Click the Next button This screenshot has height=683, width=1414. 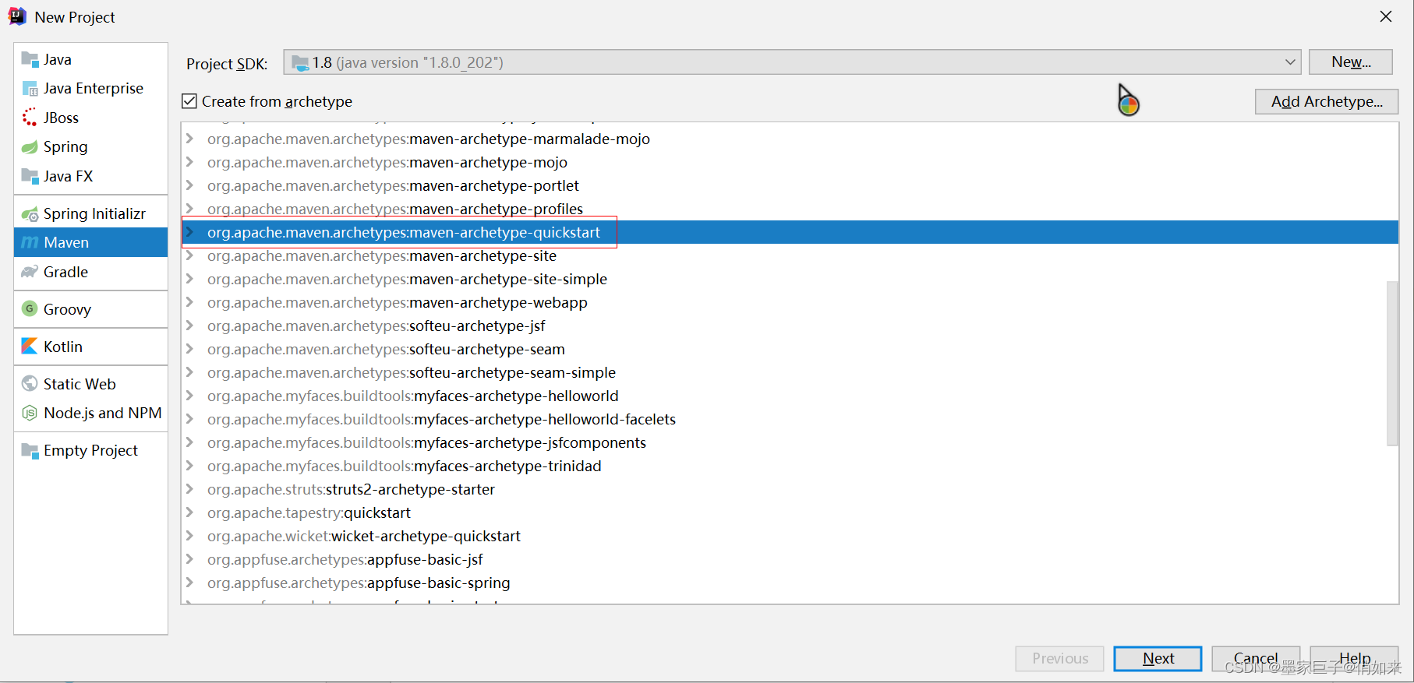coord(1158,659)
